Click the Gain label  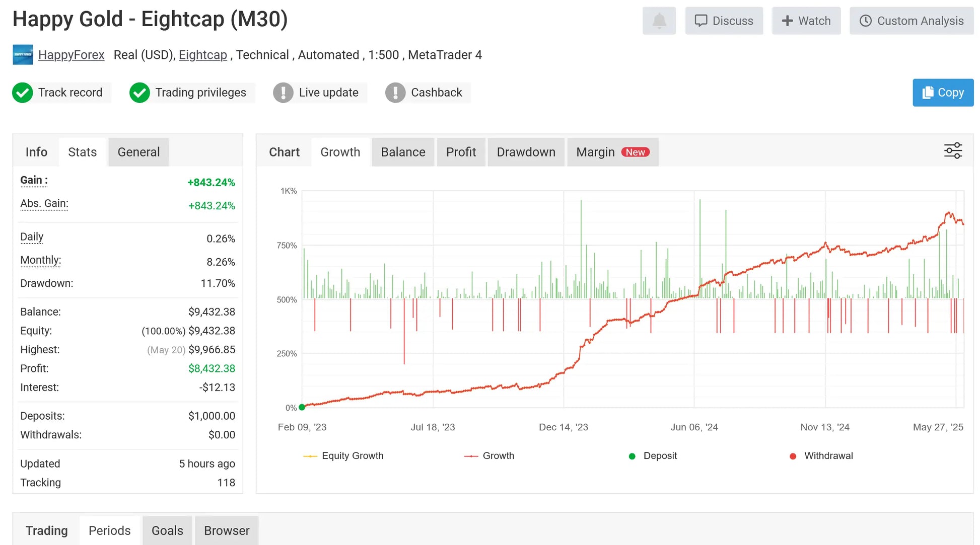click(x=34, y=180)
